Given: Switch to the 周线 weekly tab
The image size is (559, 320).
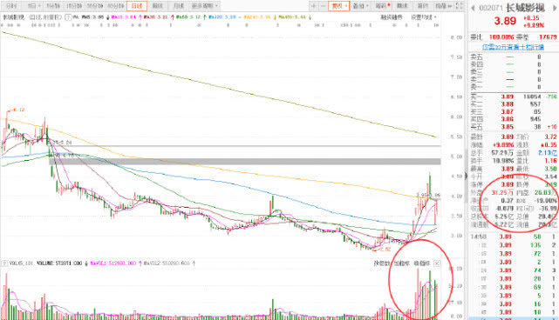Looking at the screenshot, I should coord(158,6).
